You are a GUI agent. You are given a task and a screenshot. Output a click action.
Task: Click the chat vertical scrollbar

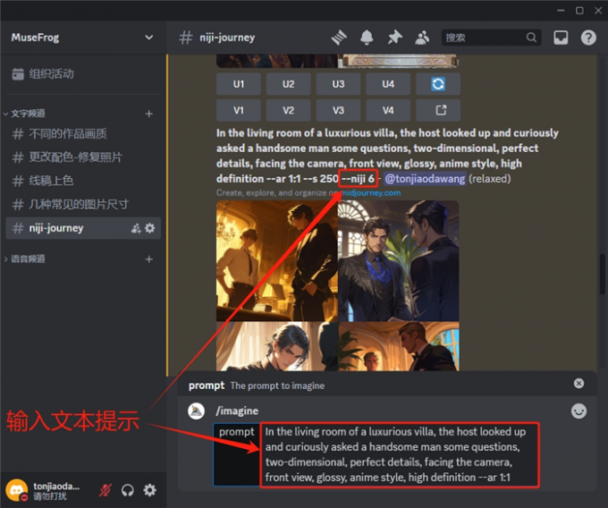coord(602,275)
